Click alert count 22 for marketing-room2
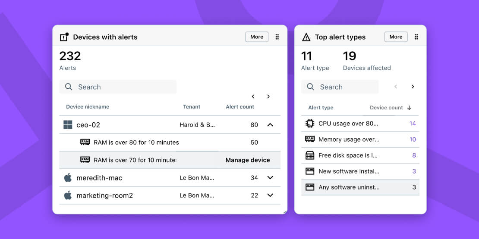This screenshot has width=479, height=239. (254, 196)
